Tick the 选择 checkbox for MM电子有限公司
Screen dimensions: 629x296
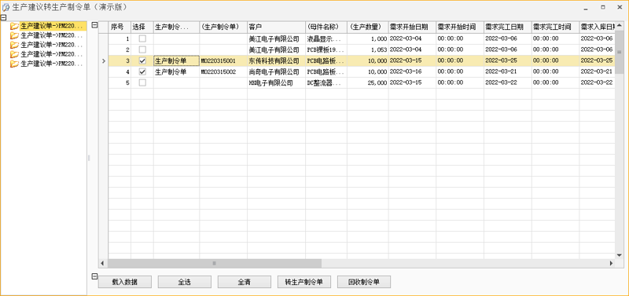142,82
